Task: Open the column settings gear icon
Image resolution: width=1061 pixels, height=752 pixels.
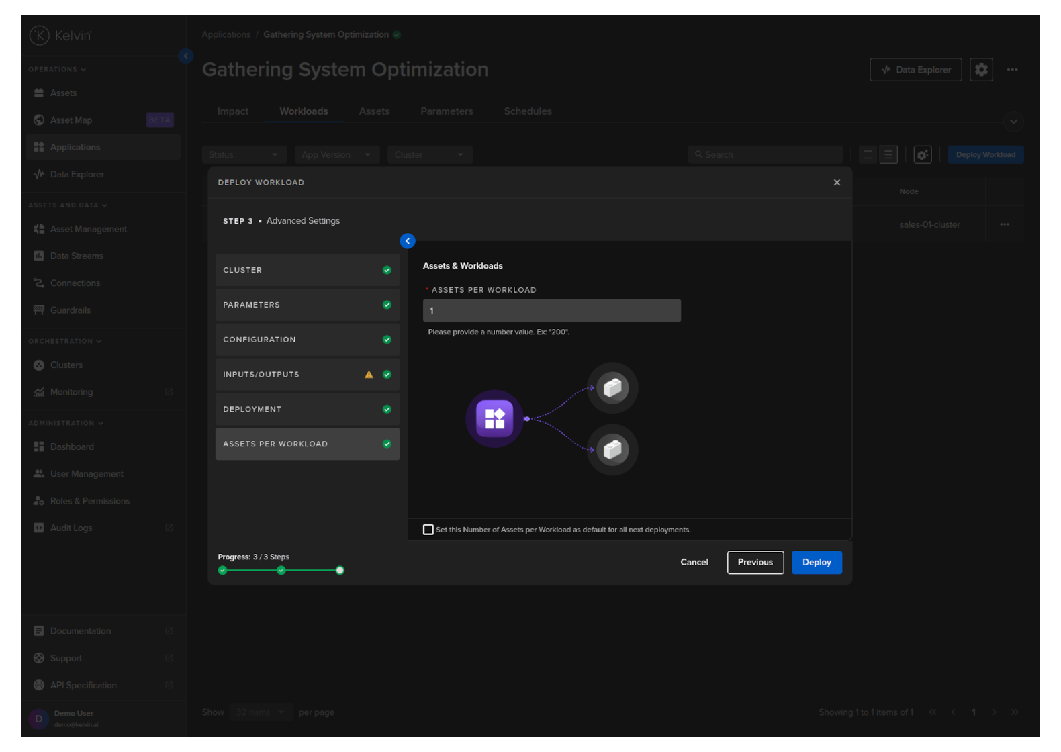Action: [923, 155]
